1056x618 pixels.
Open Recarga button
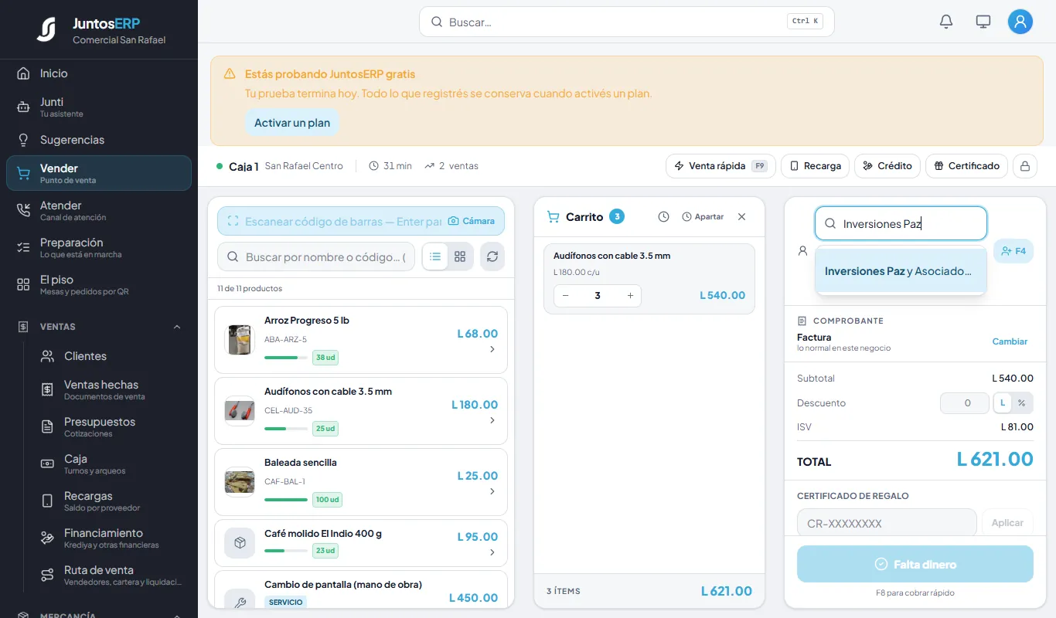point(815,166)
